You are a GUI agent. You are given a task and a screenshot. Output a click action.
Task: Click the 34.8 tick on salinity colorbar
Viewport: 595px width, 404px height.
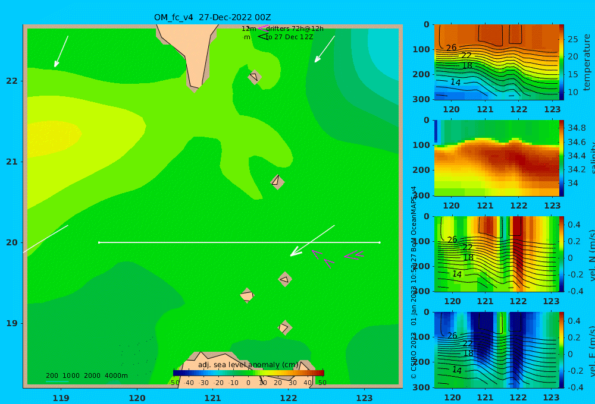577,128
